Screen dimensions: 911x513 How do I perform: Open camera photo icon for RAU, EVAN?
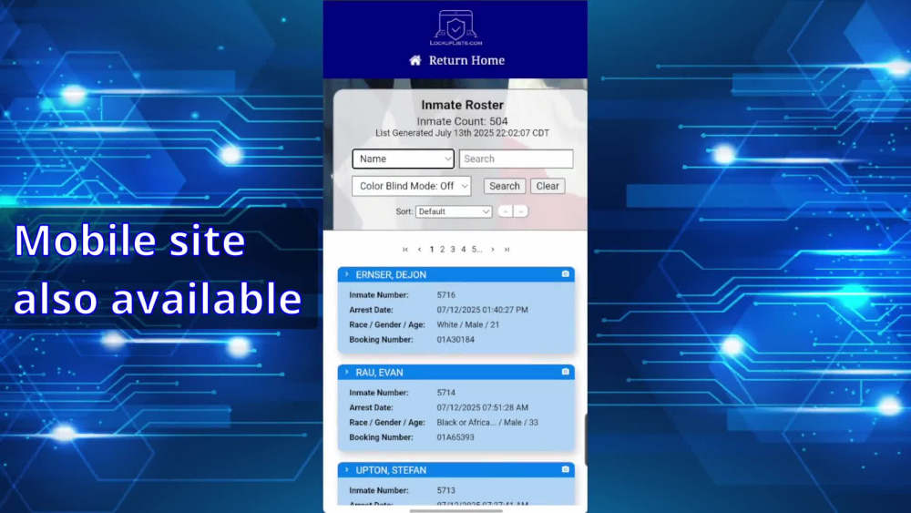click(566, 371)
